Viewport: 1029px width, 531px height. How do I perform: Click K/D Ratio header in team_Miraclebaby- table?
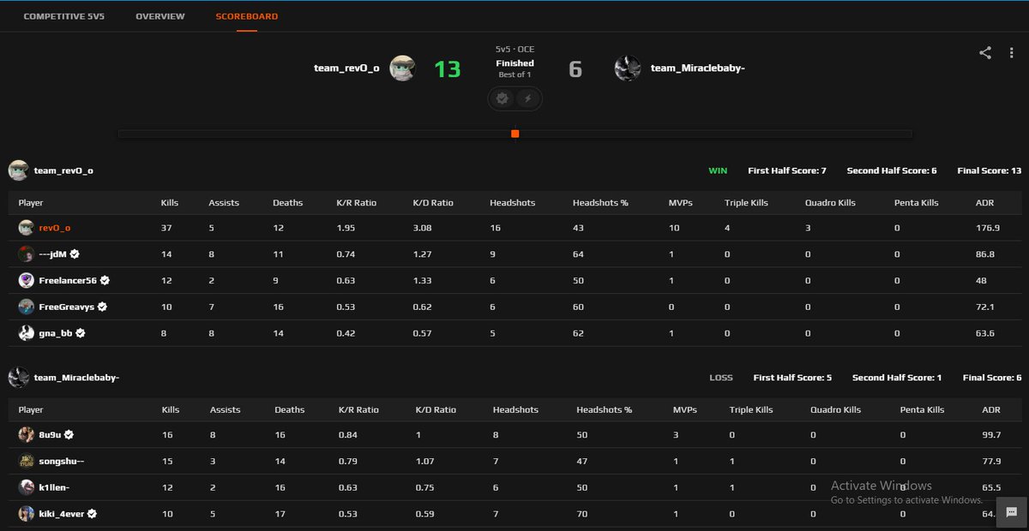(436, 409)
